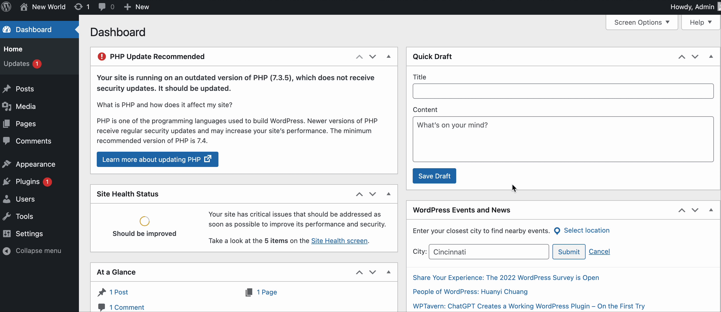The image size is (721, 312).
Task: Cancel the city location entry
Action: (x=599, y=251)
